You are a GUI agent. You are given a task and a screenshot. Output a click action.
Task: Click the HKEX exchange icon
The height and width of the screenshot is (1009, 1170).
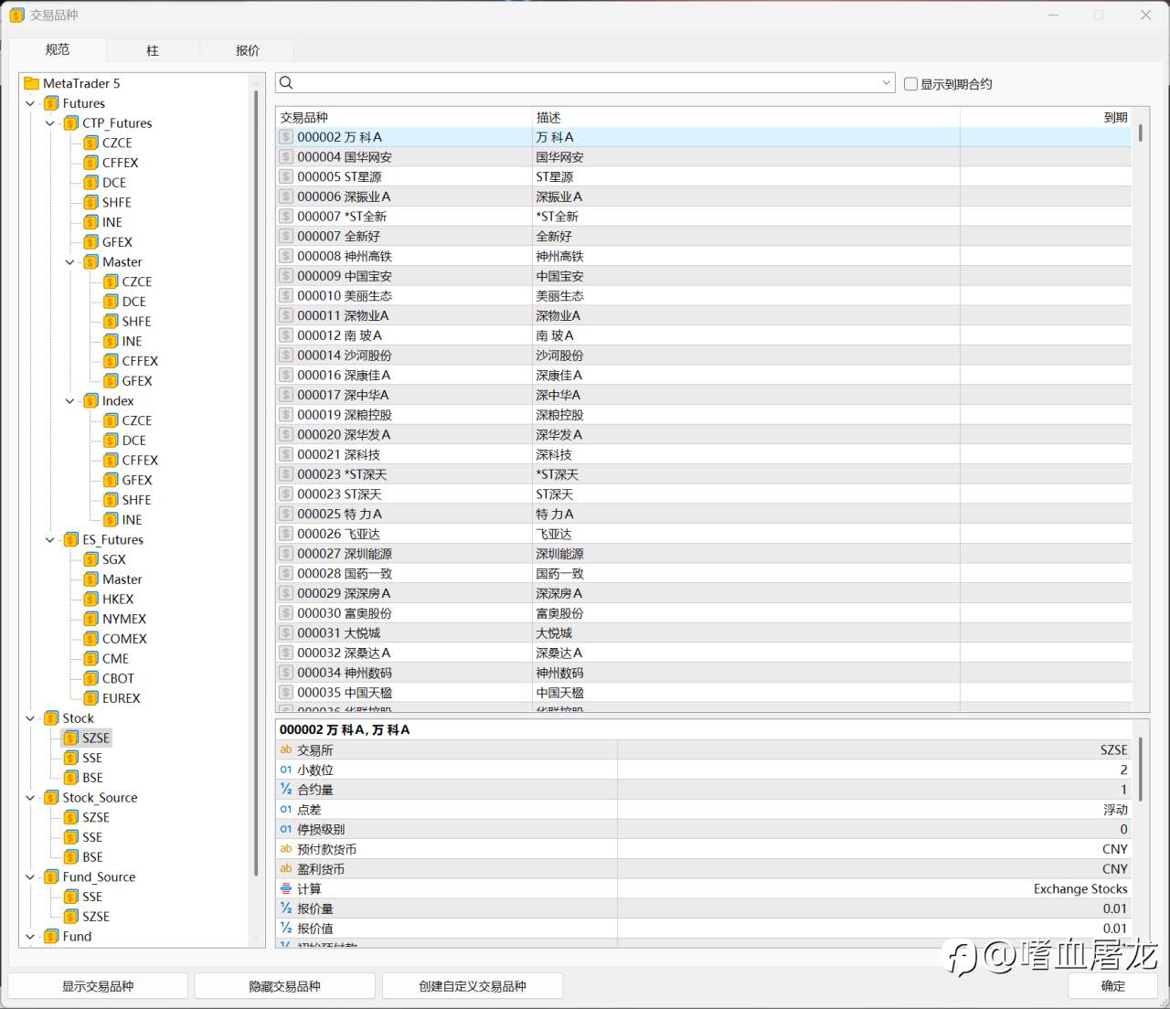click(x=90, y=599)
